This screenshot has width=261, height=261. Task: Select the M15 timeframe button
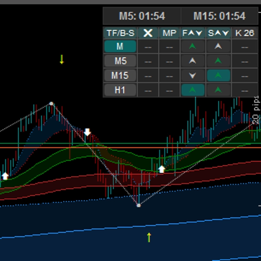coord(120,75)
